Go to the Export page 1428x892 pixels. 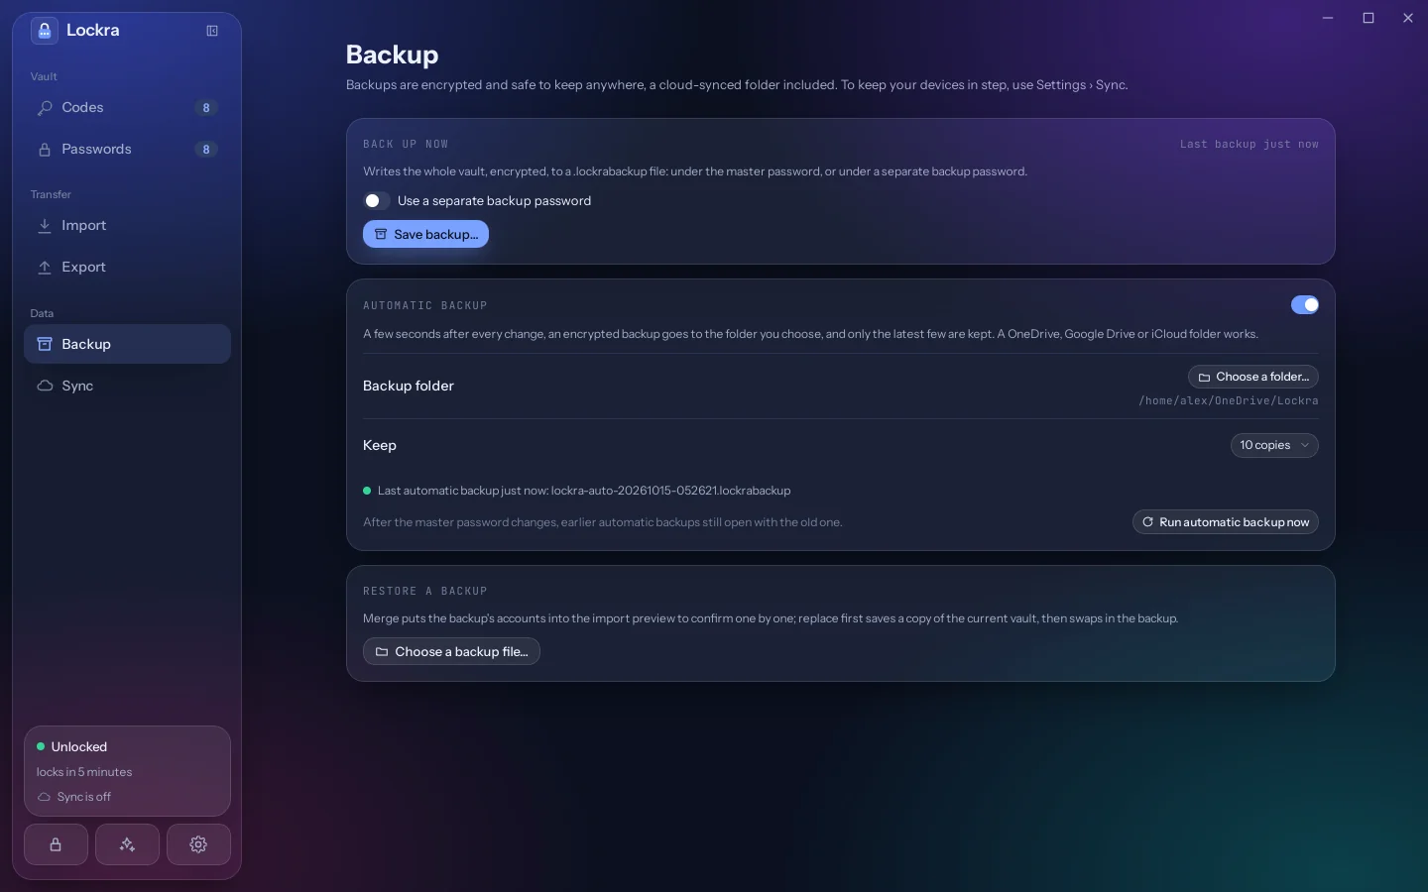[127, 268]
